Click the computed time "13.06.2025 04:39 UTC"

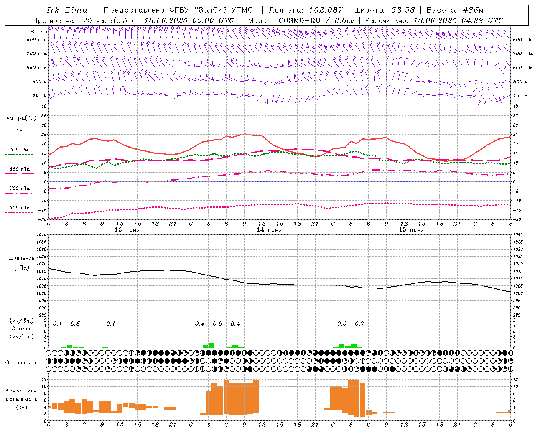458,20
